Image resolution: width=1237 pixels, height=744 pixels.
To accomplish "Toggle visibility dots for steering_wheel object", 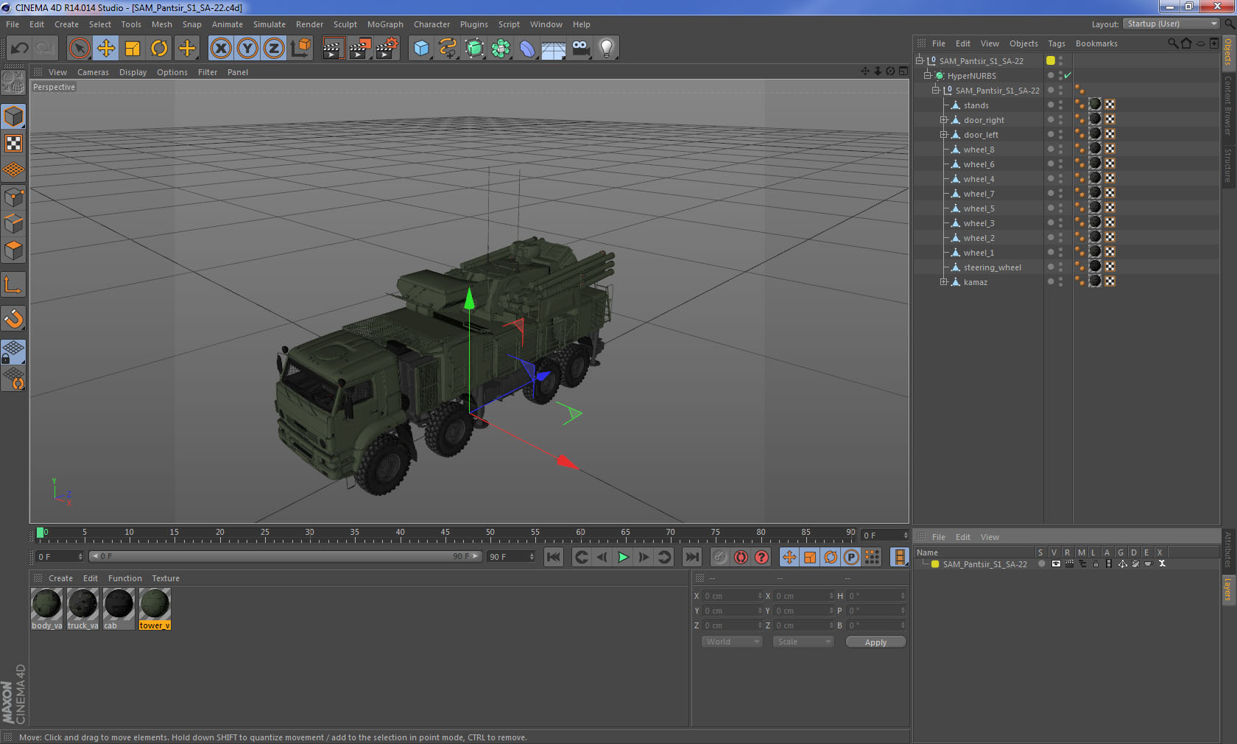I will [1060, 267].
